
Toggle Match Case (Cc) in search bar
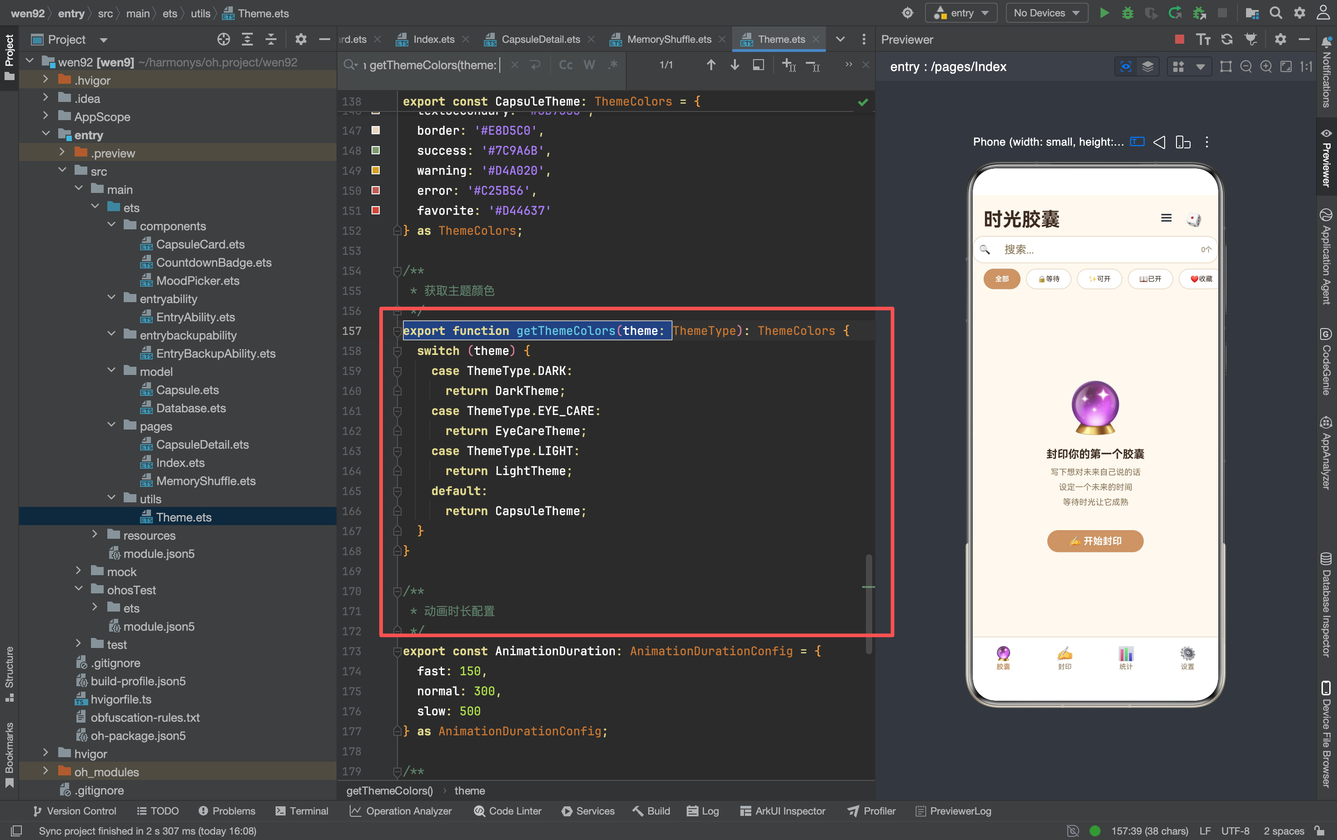[565, 65]
